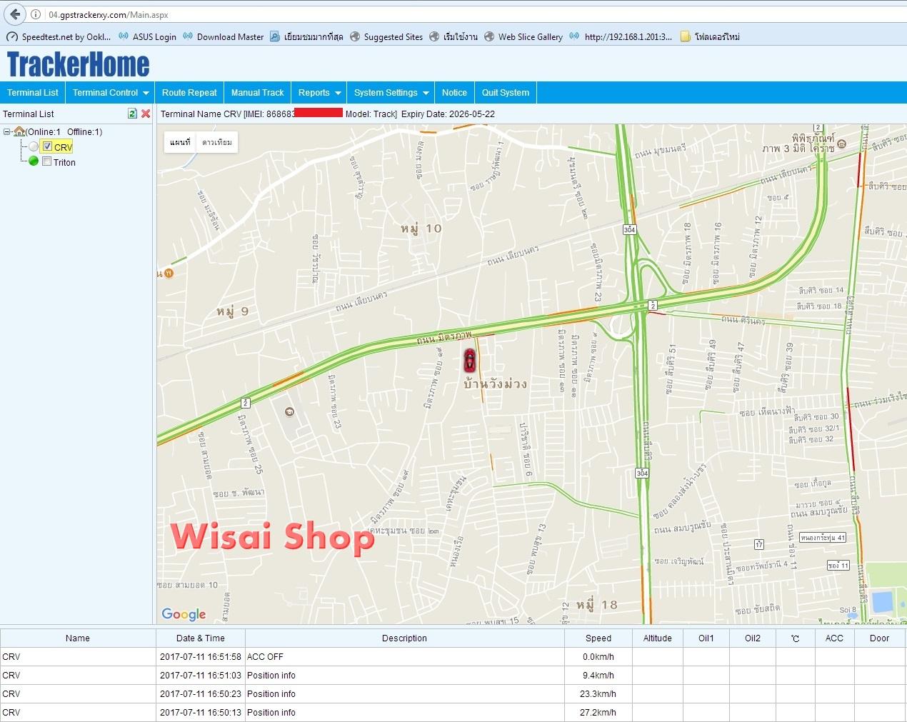Select the 23.3km/h speed cell

coord(598,694)
